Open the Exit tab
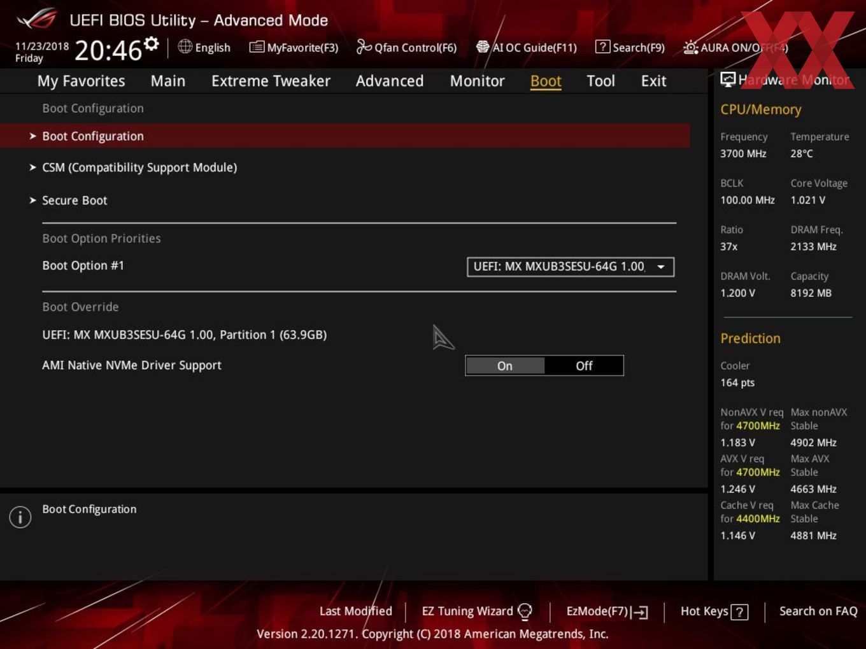The height and width of the screenshot is (649, 866). [x=653, y=81]
